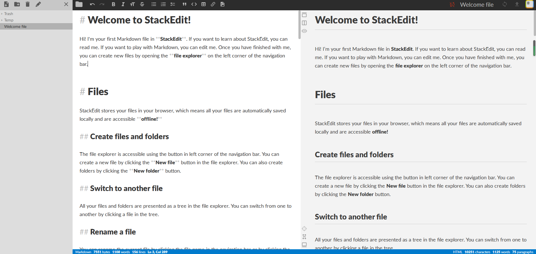Insert an ordered numbered list
Image resolution: width=536 pixels, height=254 pixels.
pyautogui.click(x=163, y=4)
